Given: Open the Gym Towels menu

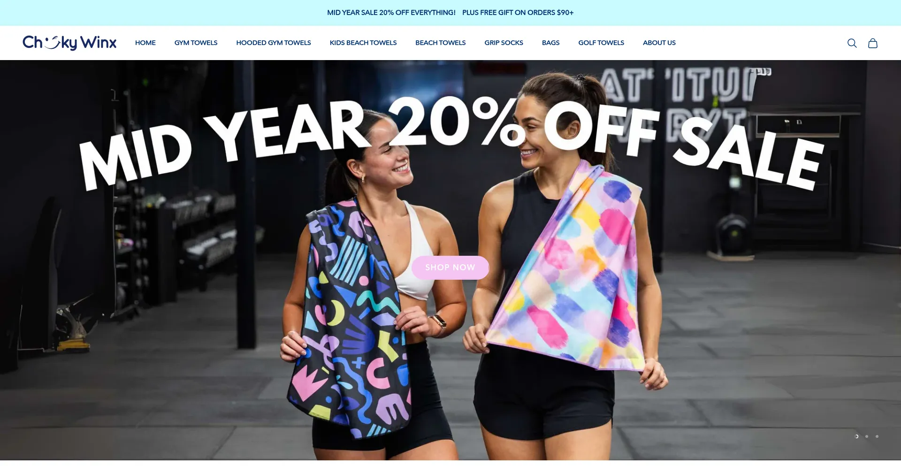Looking at the screenshot, I should [196, 43].
